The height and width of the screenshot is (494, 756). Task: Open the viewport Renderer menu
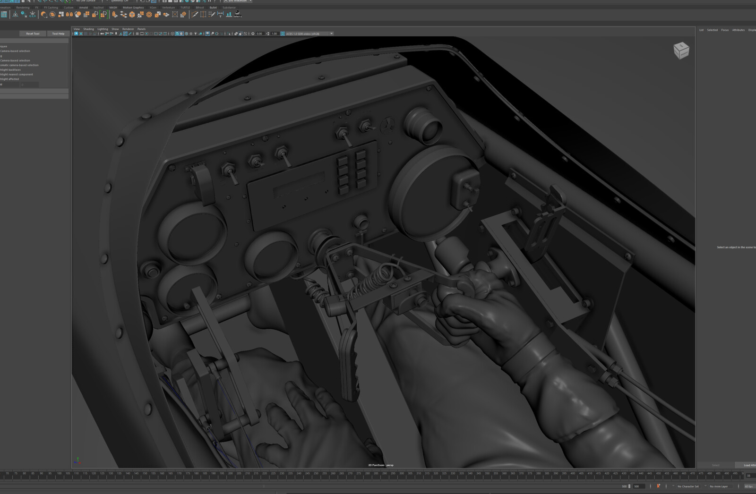coord(128,29)
